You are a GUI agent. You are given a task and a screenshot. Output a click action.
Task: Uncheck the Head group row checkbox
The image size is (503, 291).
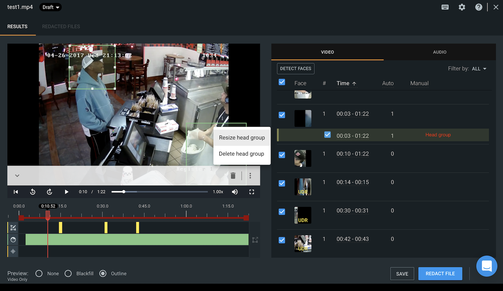(327, 135)
